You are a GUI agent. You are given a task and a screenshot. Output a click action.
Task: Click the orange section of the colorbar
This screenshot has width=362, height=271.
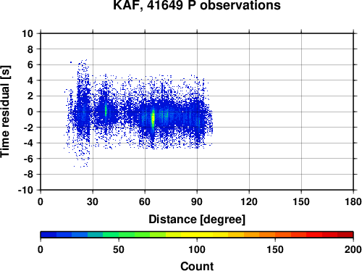259,235
